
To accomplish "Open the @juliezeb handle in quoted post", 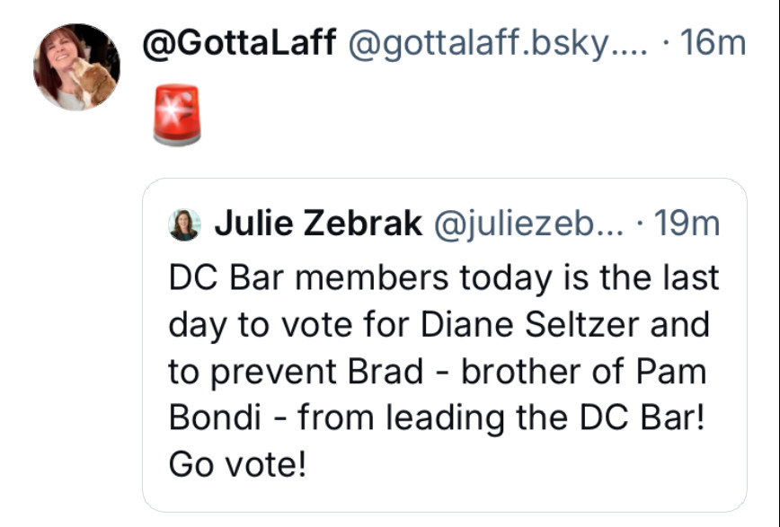I will [x=528, y=224].
